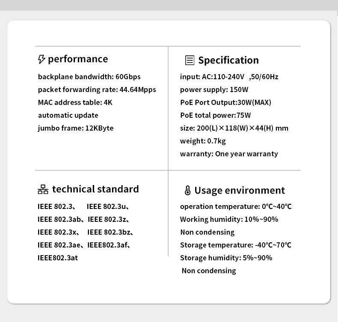The image size is (338, 322).
Task: Select the Specification section heading
Action: pyautogui.click(x=228, y=60)
